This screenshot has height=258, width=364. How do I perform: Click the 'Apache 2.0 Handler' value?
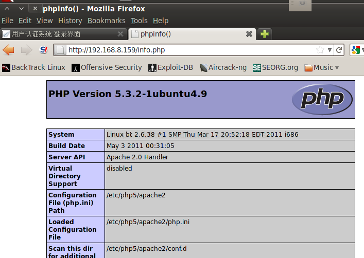pyautogui.click(x=137, y=157)
